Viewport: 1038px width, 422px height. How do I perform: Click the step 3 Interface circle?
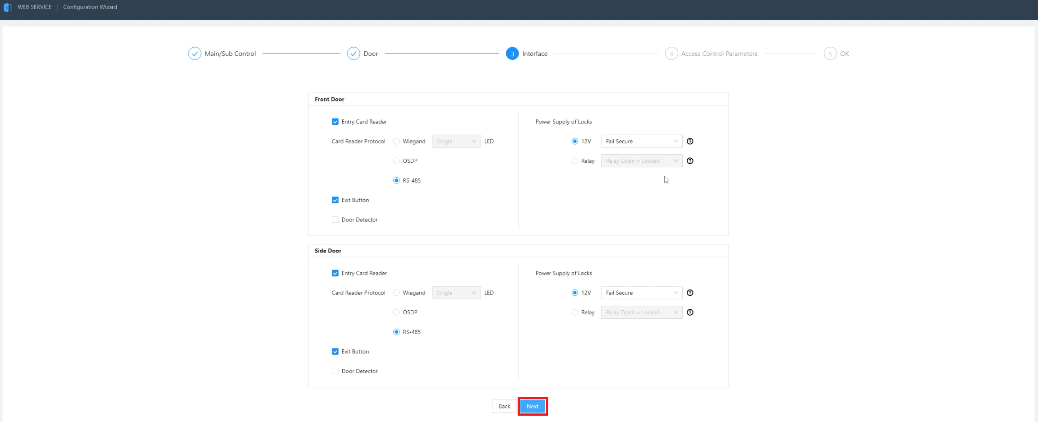[512, 54]
